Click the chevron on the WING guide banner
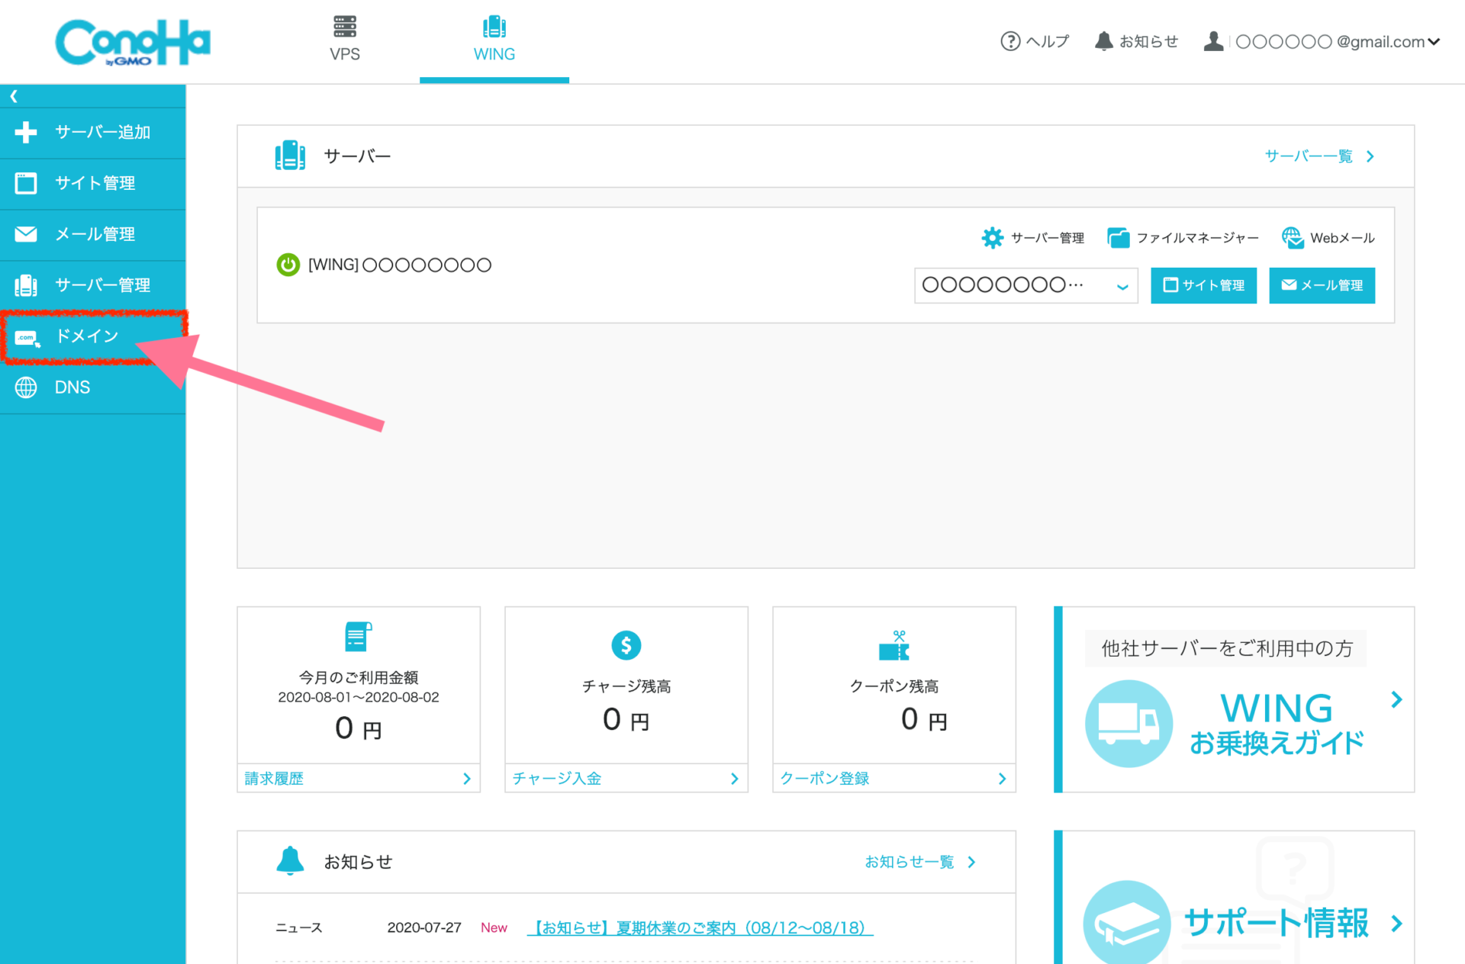The height and width of the screenshot is (964, 1465). click(x=1396, y=699)
